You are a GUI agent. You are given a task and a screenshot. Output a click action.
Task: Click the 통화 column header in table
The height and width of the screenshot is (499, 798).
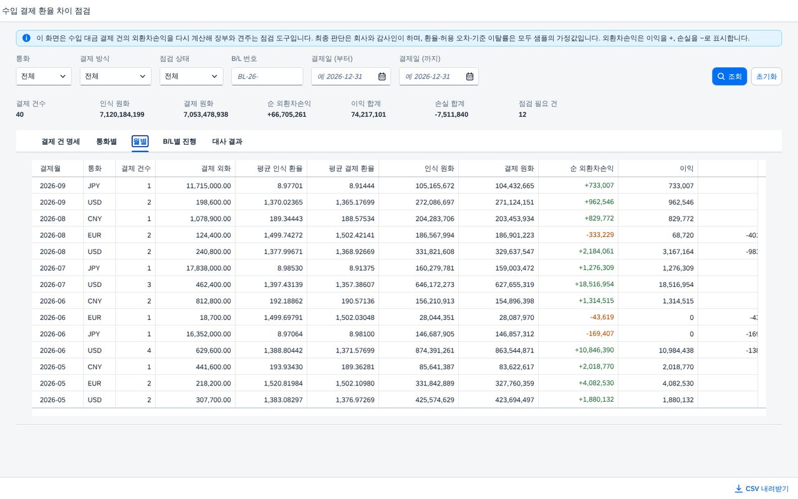(99, 168)
